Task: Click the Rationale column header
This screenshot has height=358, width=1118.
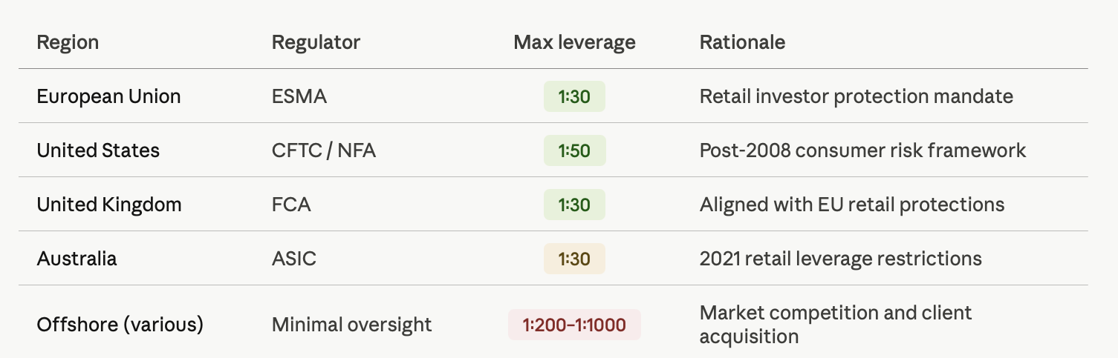Action: pos(742,42)
